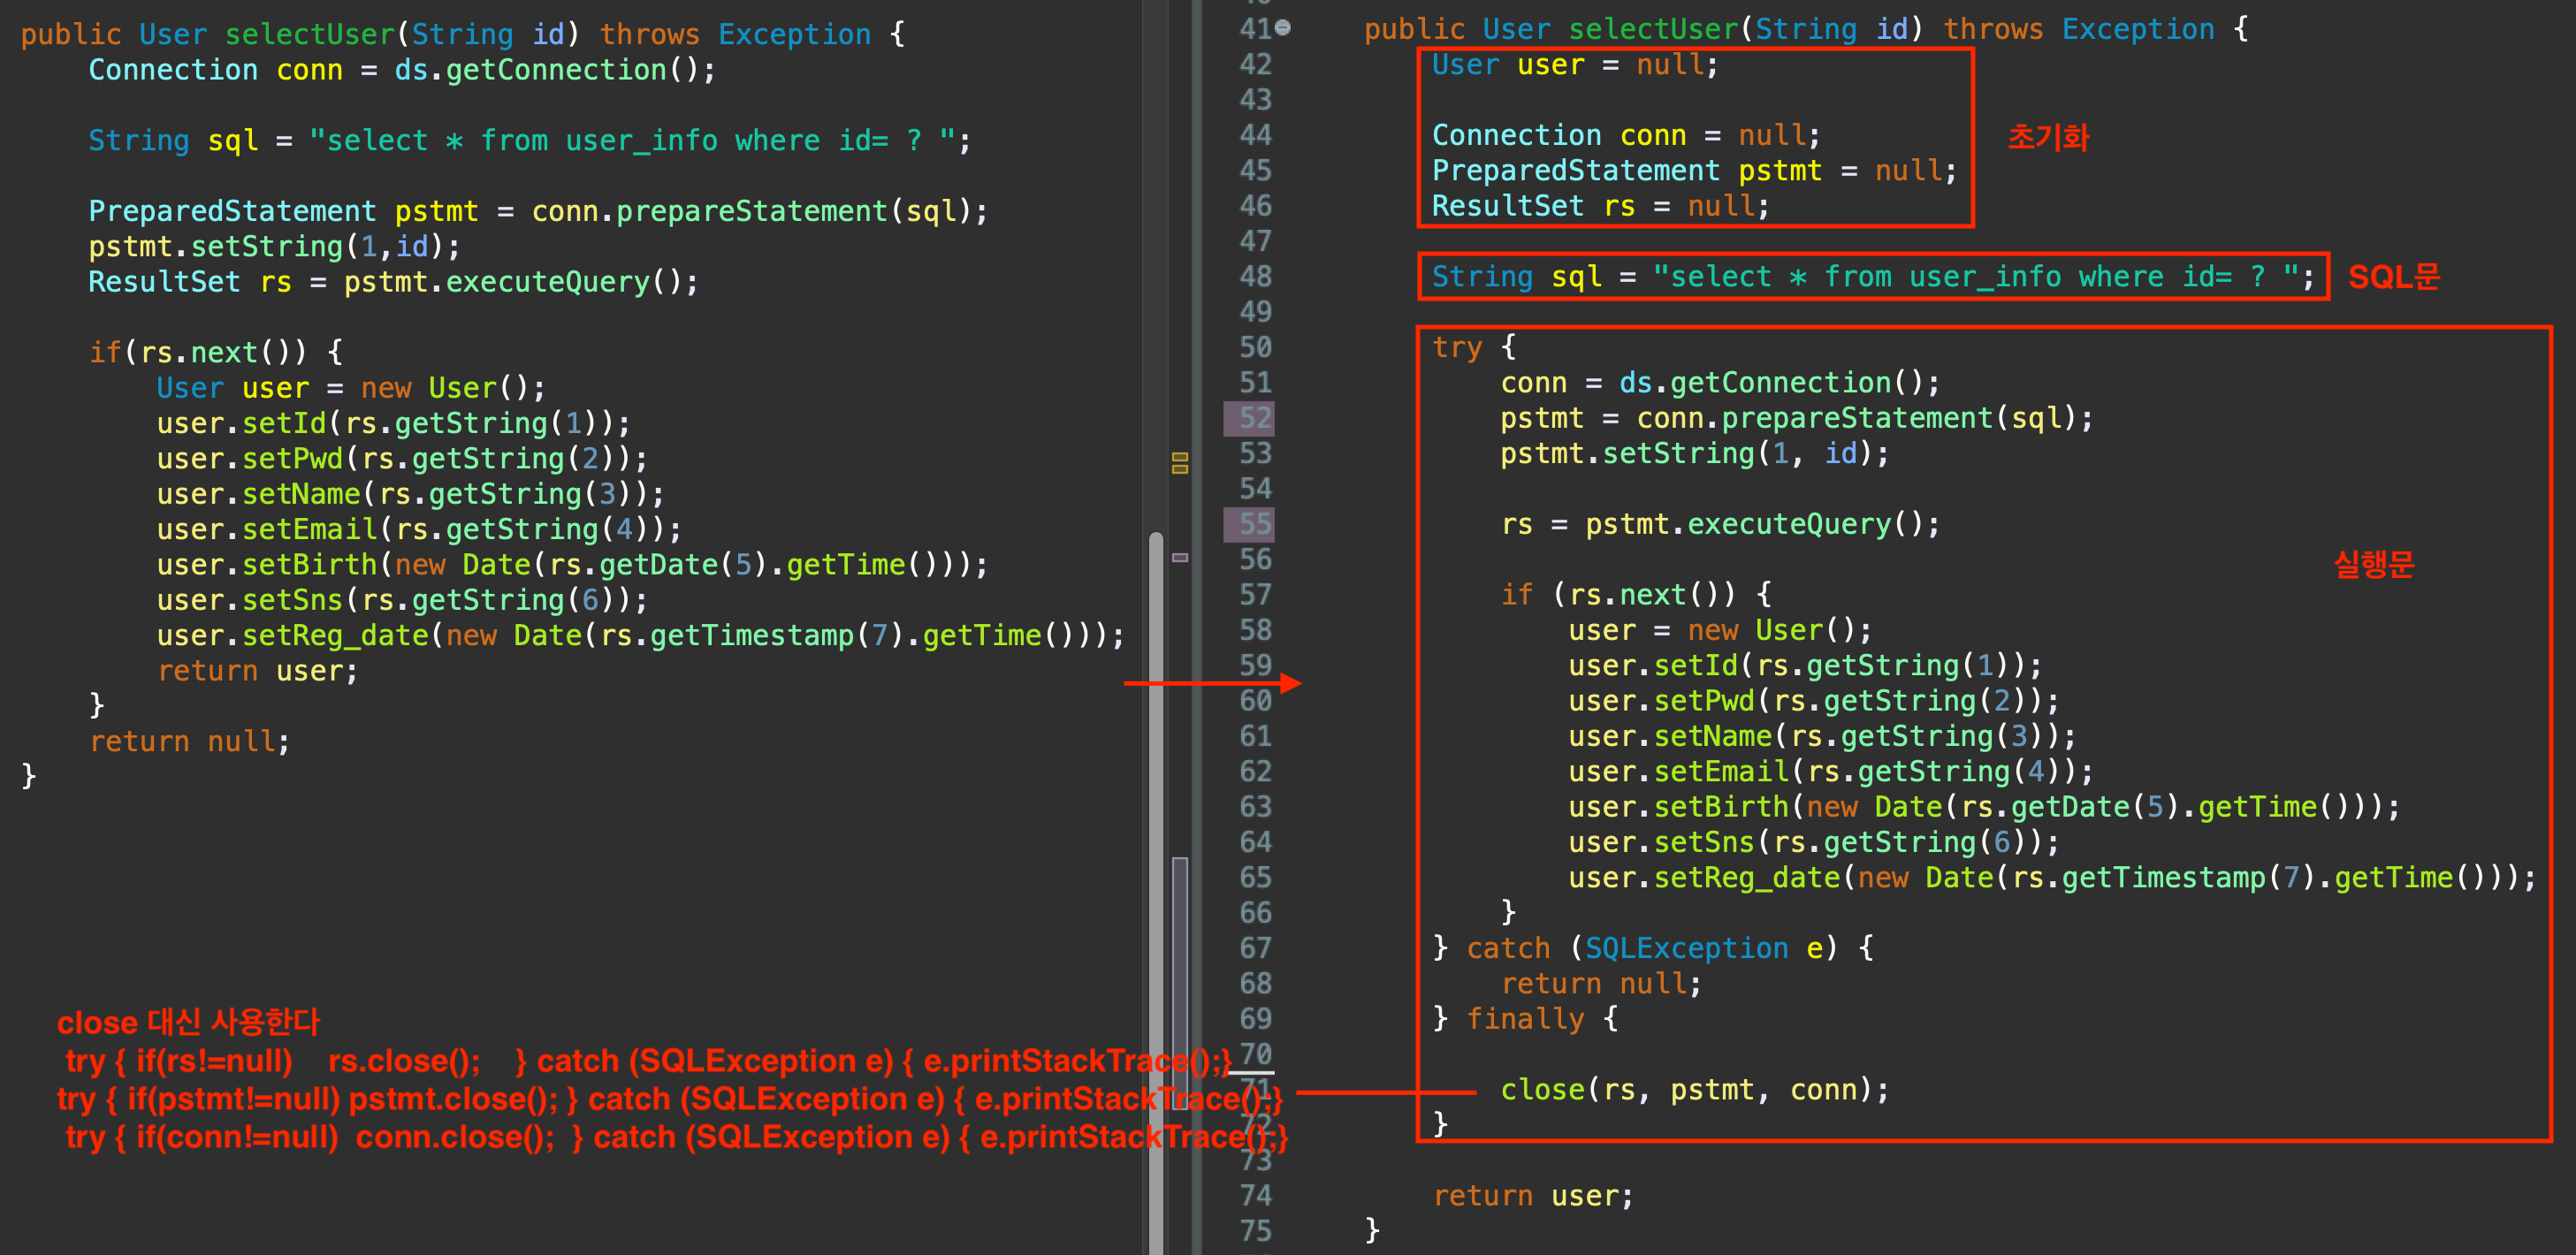Viewport: 2576px width, 1255px height.
Task: Click the close(rs, pstmt, conn) call
Action: 1694,1090
